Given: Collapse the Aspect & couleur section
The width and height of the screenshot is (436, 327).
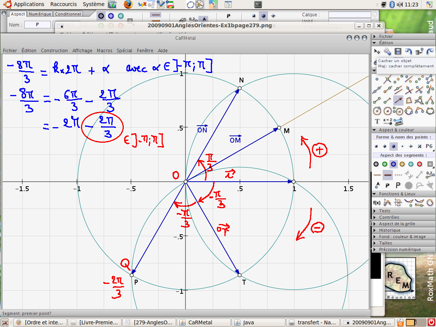Looking at the screenshot, I should tap(397, 130).
